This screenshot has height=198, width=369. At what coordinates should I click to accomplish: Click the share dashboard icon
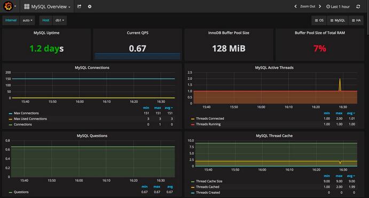click(x=80, y=6)
